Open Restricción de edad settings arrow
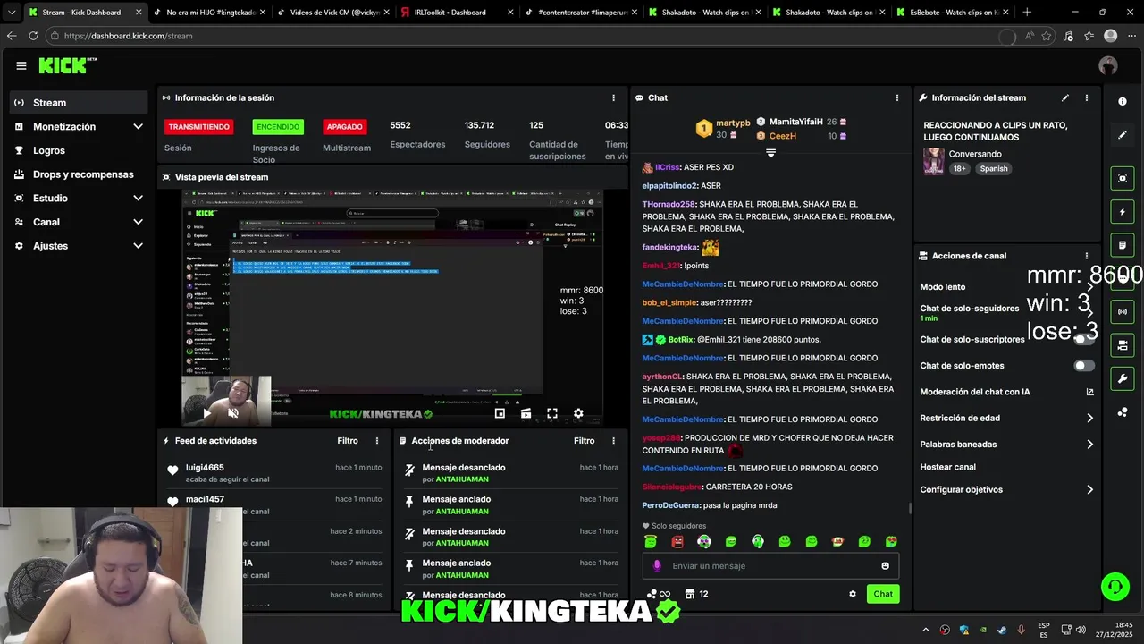1144x644 pixels. (x=1089, y=418)
